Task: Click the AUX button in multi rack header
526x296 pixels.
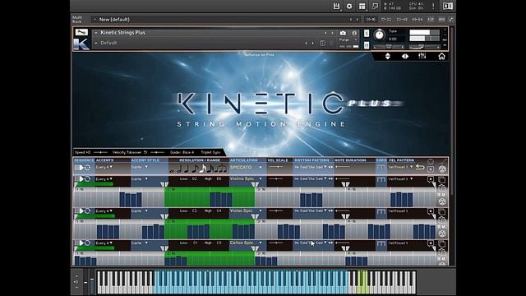Action: (x=441, y=20)
